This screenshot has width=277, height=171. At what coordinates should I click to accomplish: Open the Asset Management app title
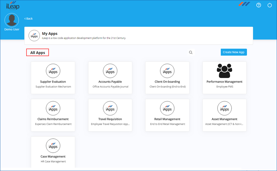click(224, 119)
